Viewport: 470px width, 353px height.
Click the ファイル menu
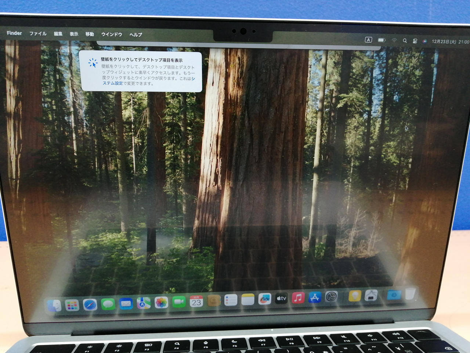click(38, 33)
